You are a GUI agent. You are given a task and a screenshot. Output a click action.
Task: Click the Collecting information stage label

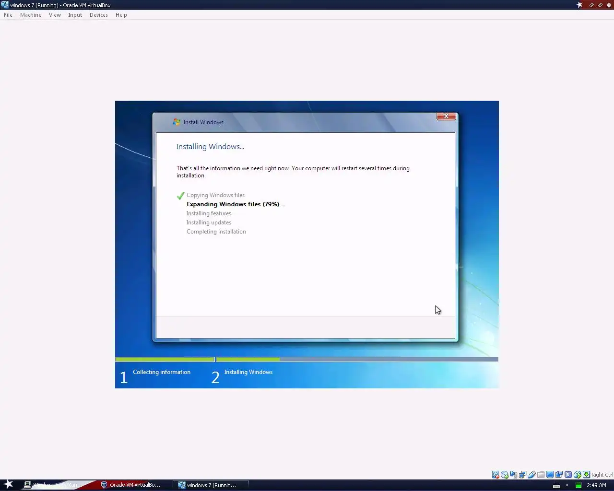click(x=162, y=372)
